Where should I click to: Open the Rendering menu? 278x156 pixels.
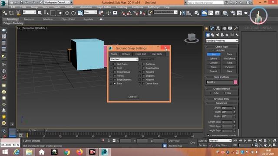[122, 7]
